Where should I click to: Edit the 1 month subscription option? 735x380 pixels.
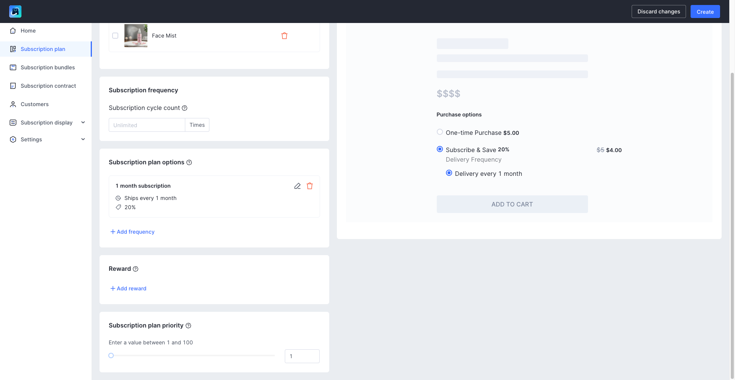coord(297,186)
